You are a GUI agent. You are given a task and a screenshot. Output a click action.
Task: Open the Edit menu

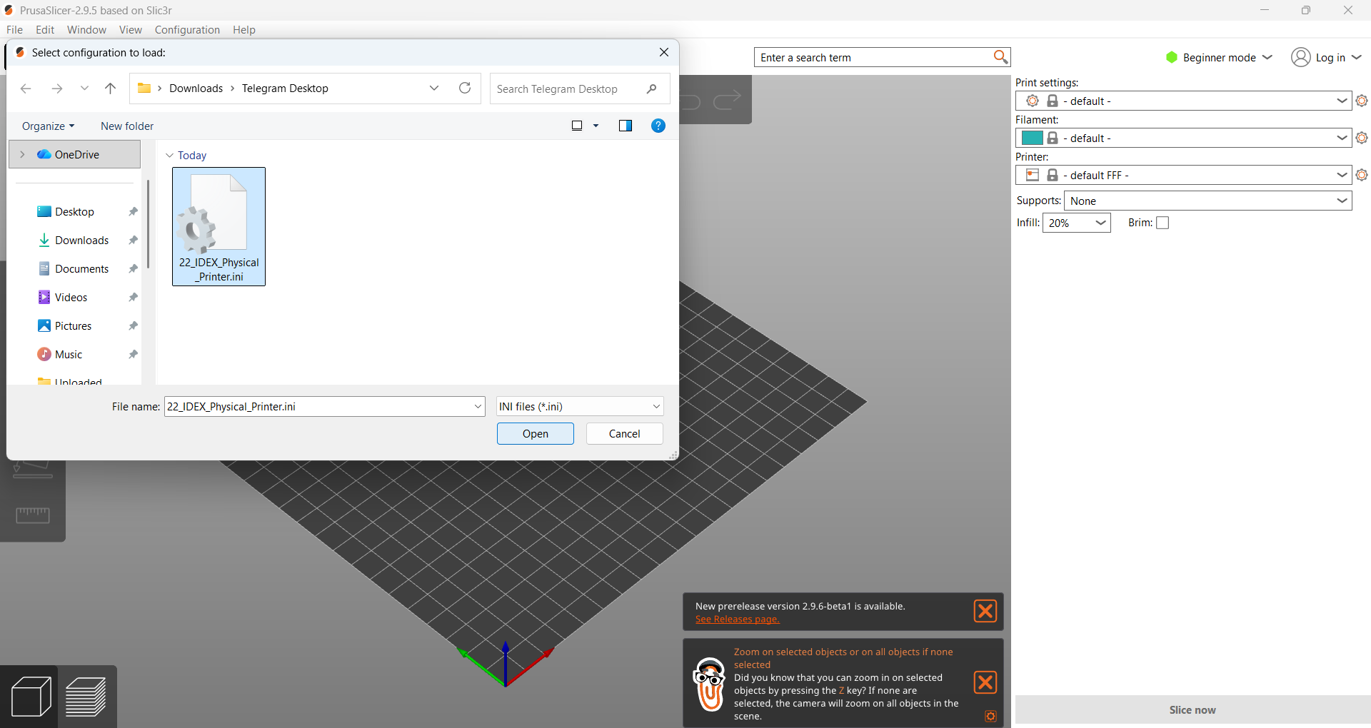pyautogui.click(x=45, y=30)
